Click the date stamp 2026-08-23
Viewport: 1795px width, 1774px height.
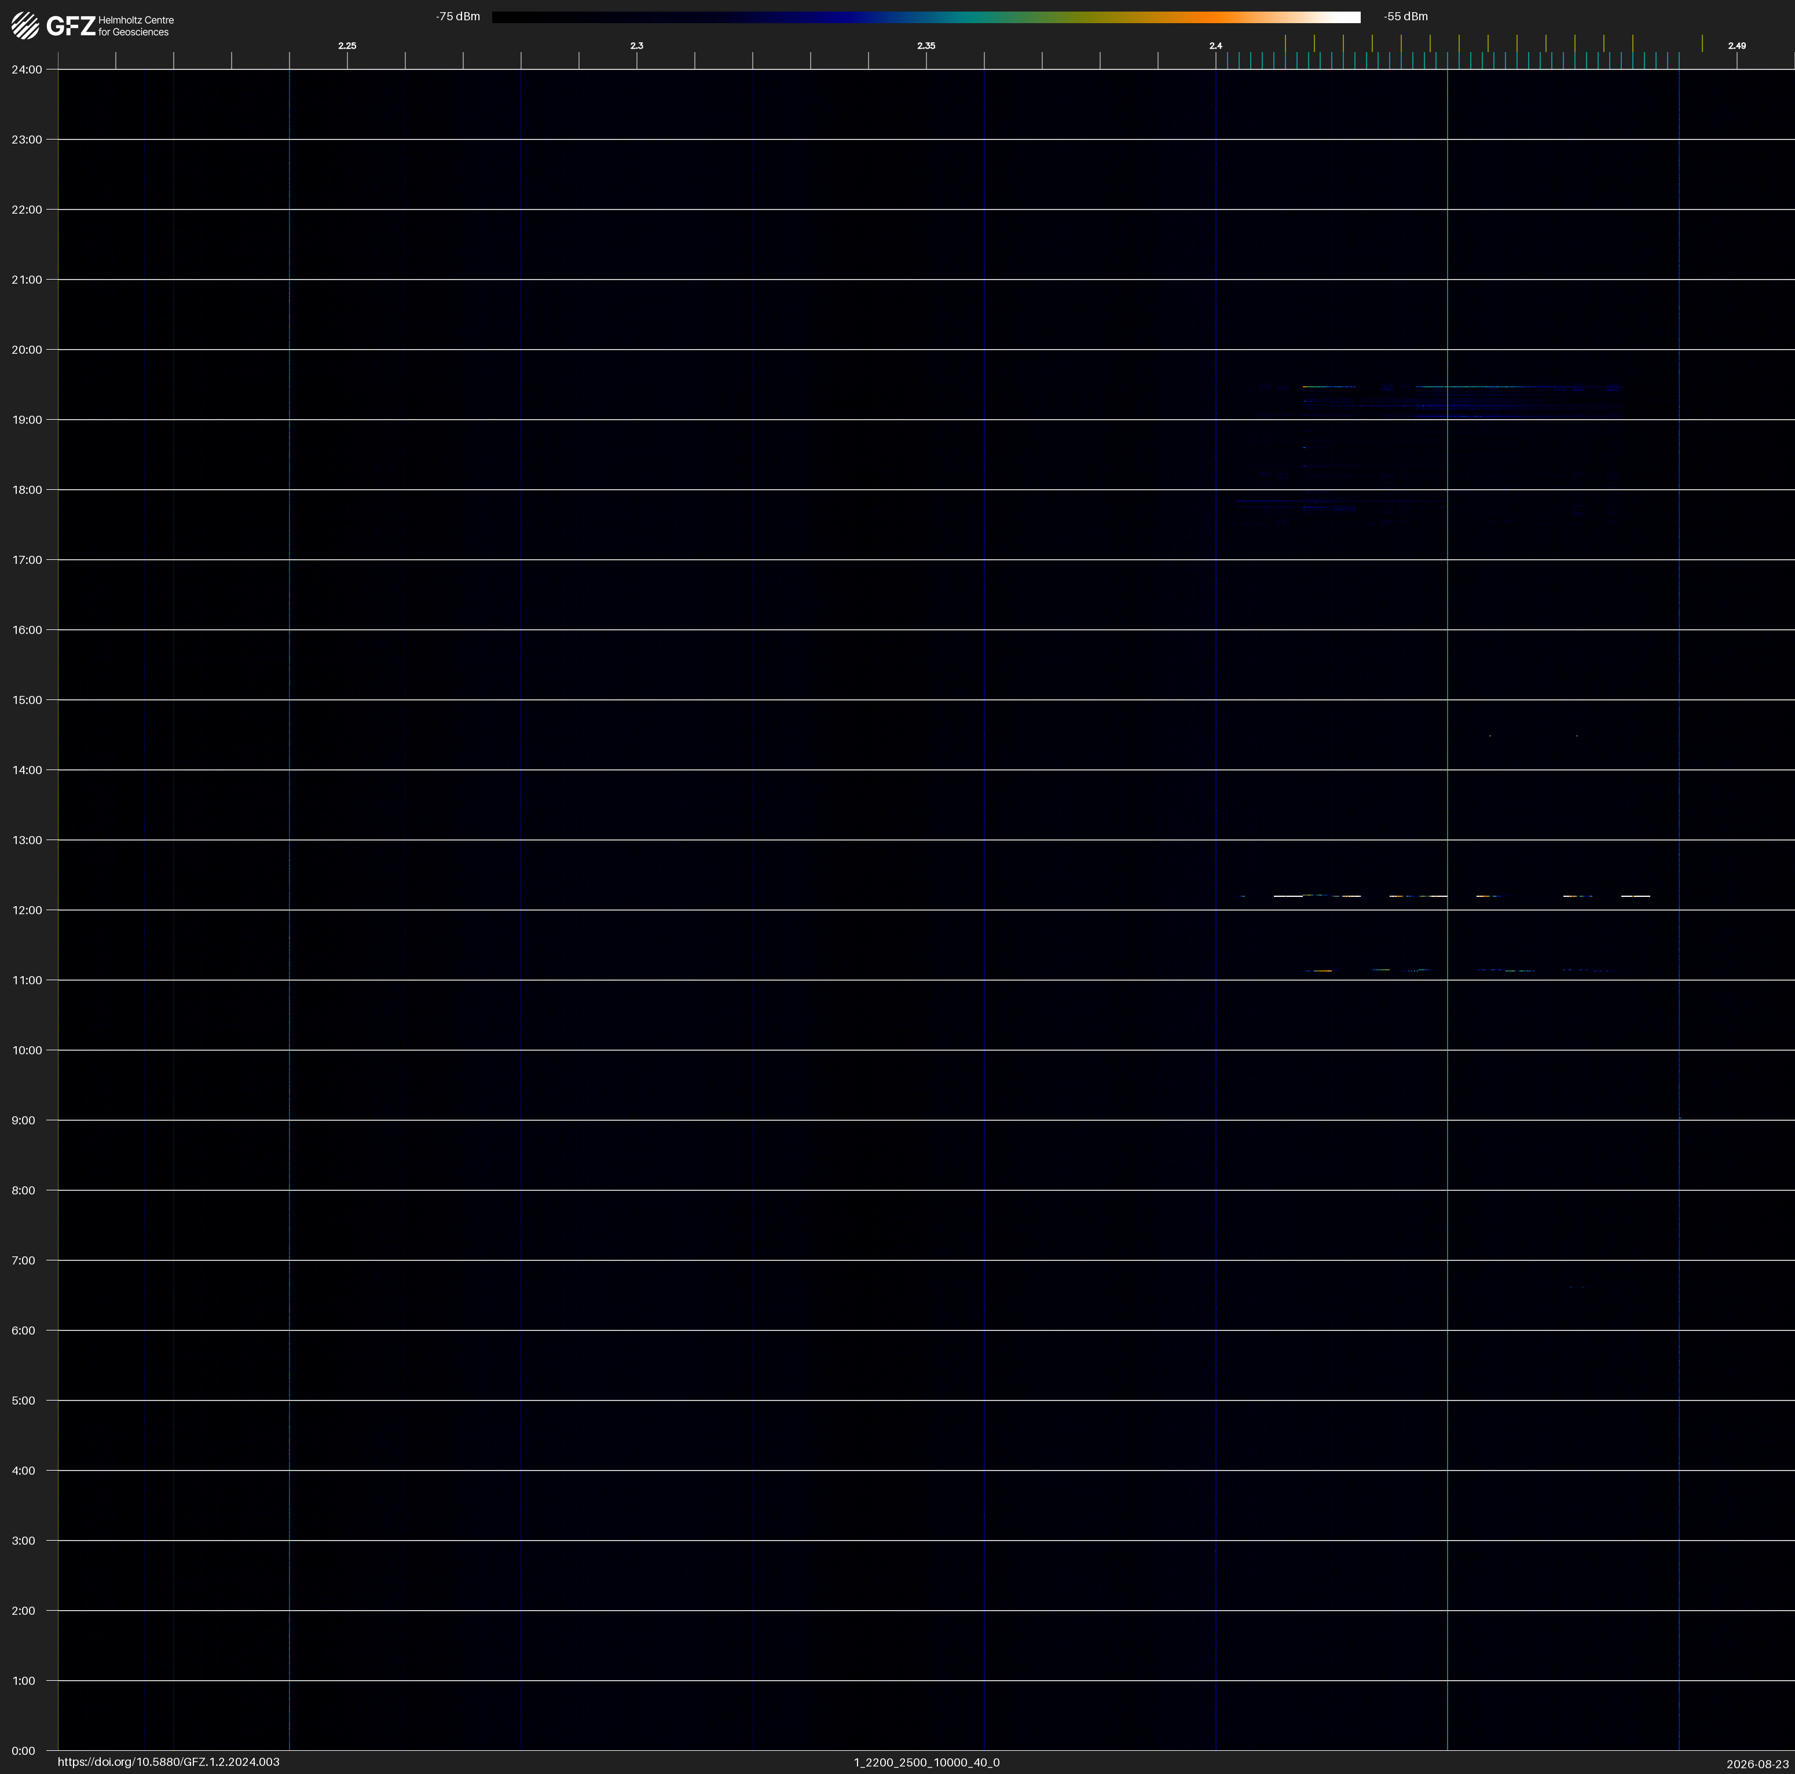pos(1758,1765)
